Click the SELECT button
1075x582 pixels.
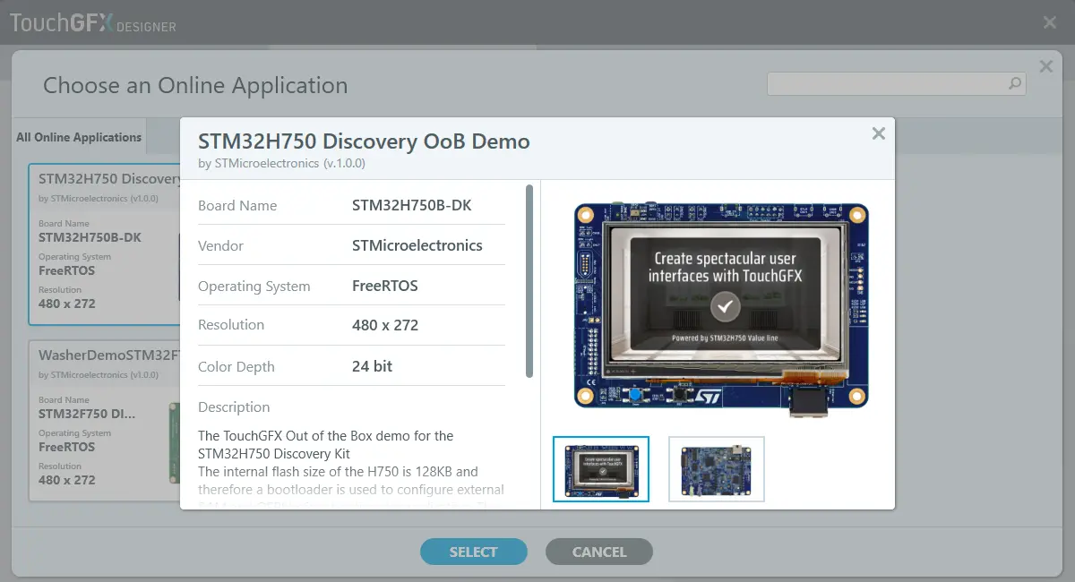point(473,552)
